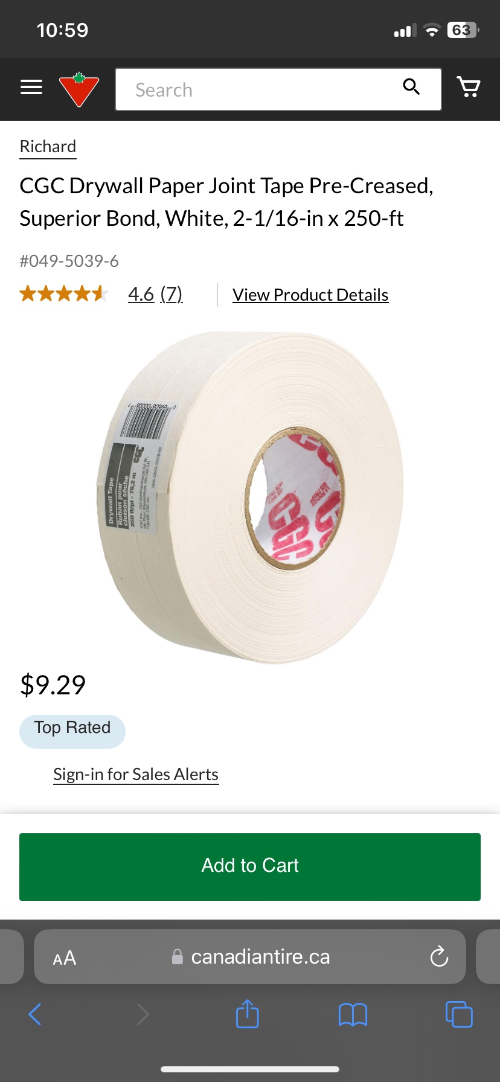Open the shopping cart icon
500x1082 pixels.
(x=469, y=88)
